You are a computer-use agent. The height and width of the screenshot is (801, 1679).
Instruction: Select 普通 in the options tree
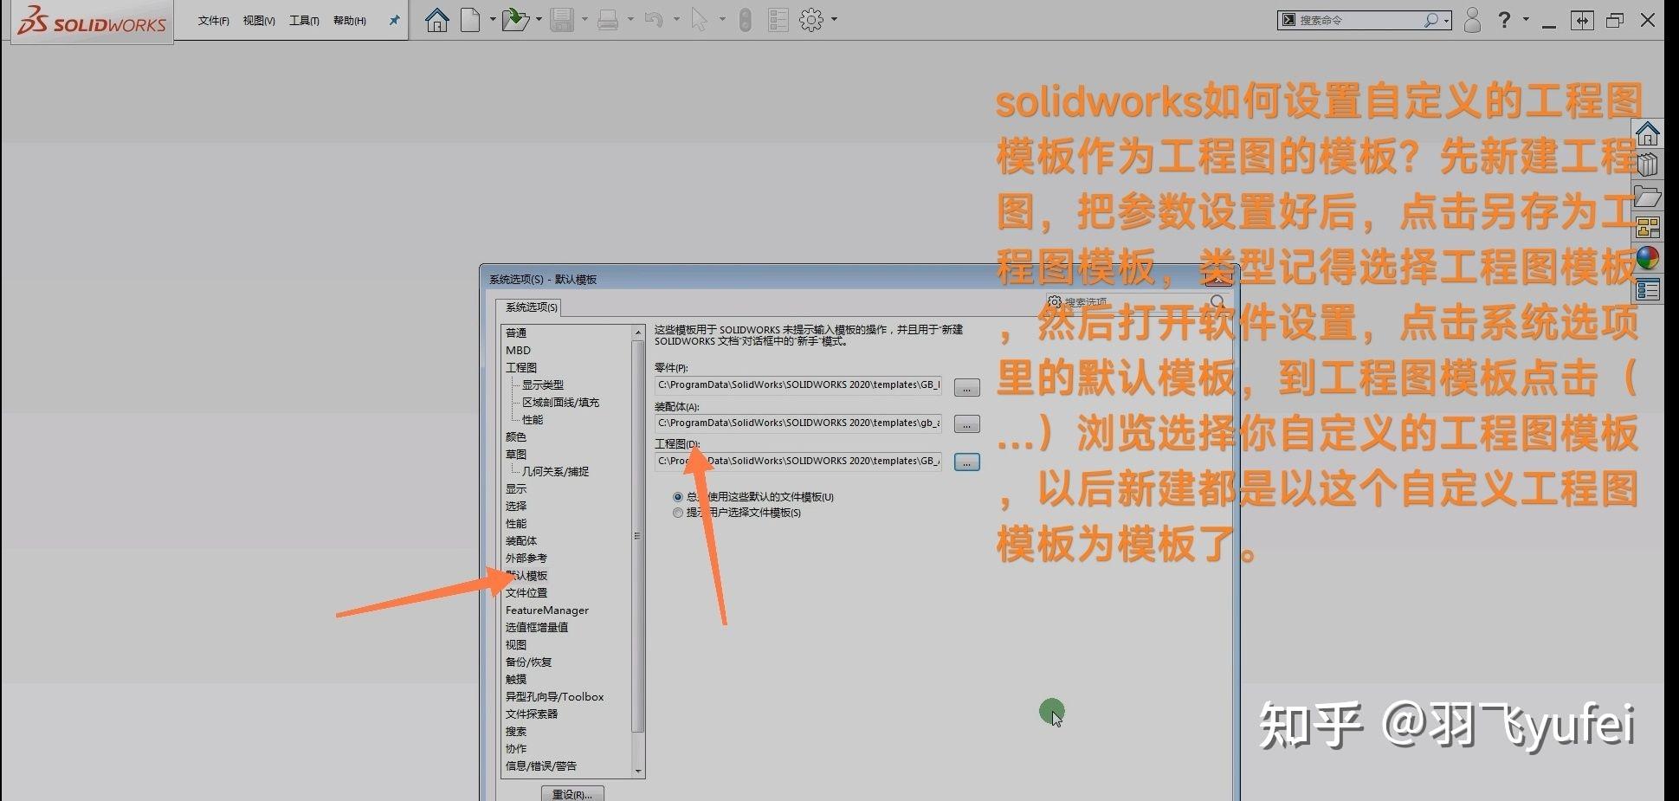pyautogui.click(x=516, y=333)
